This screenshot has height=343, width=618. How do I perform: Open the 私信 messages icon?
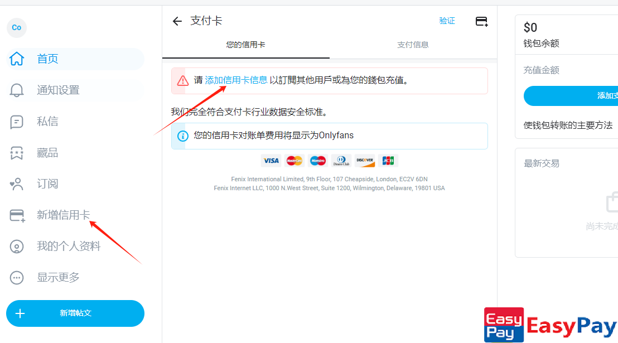point(17,122)
